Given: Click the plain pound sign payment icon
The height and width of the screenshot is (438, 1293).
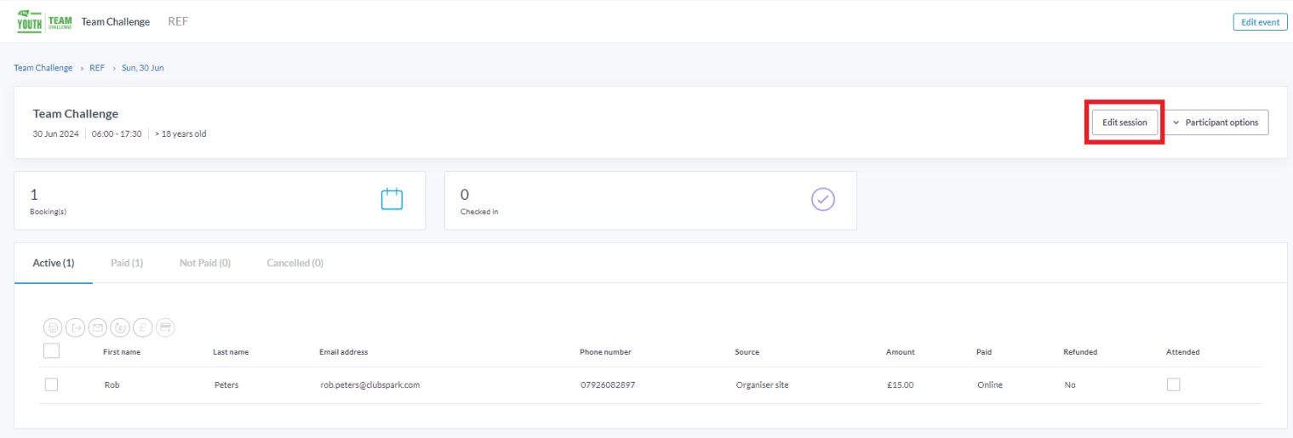Looking at the screenshot, I should (x=142, y=327).
